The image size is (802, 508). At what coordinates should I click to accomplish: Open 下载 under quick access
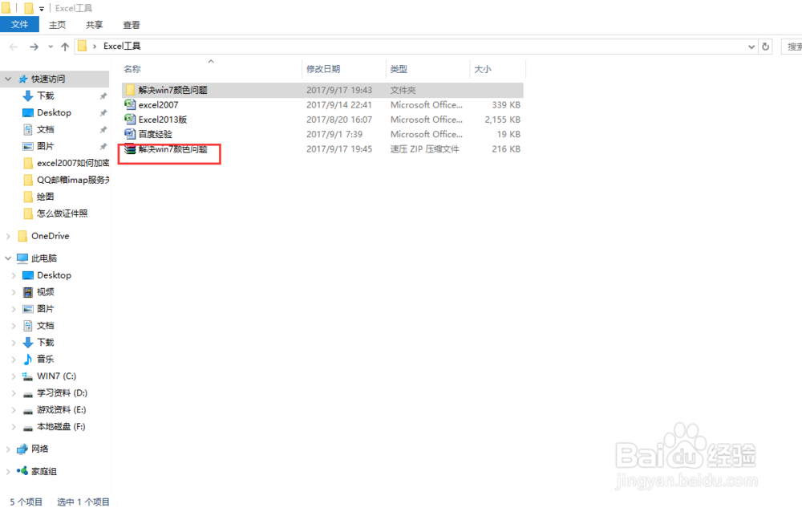click(x=46, y=96)
